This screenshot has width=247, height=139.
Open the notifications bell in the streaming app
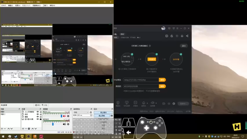[182, 36]
